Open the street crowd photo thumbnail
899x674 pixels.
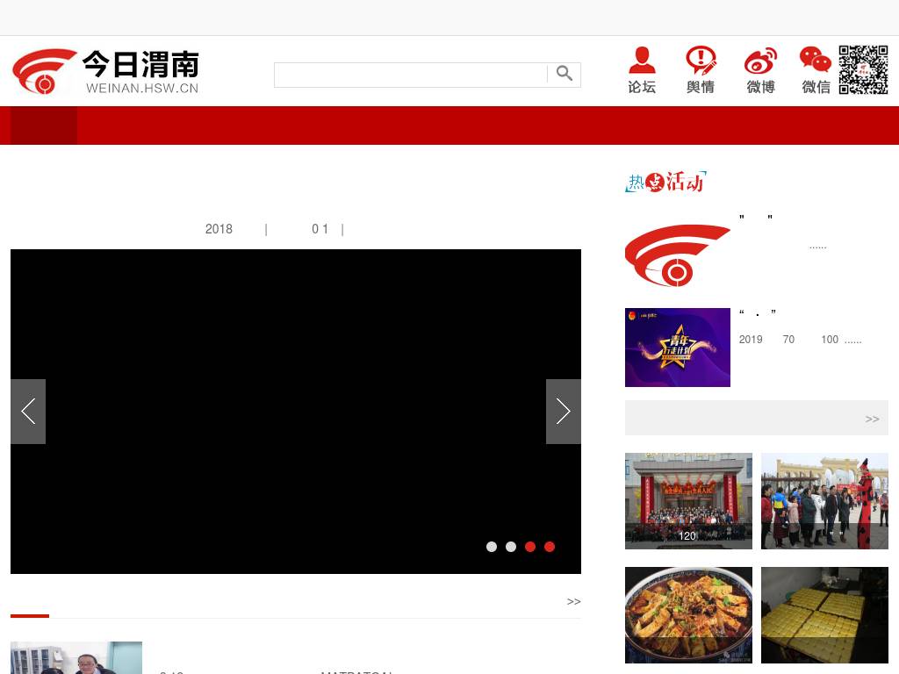point(824,501)
